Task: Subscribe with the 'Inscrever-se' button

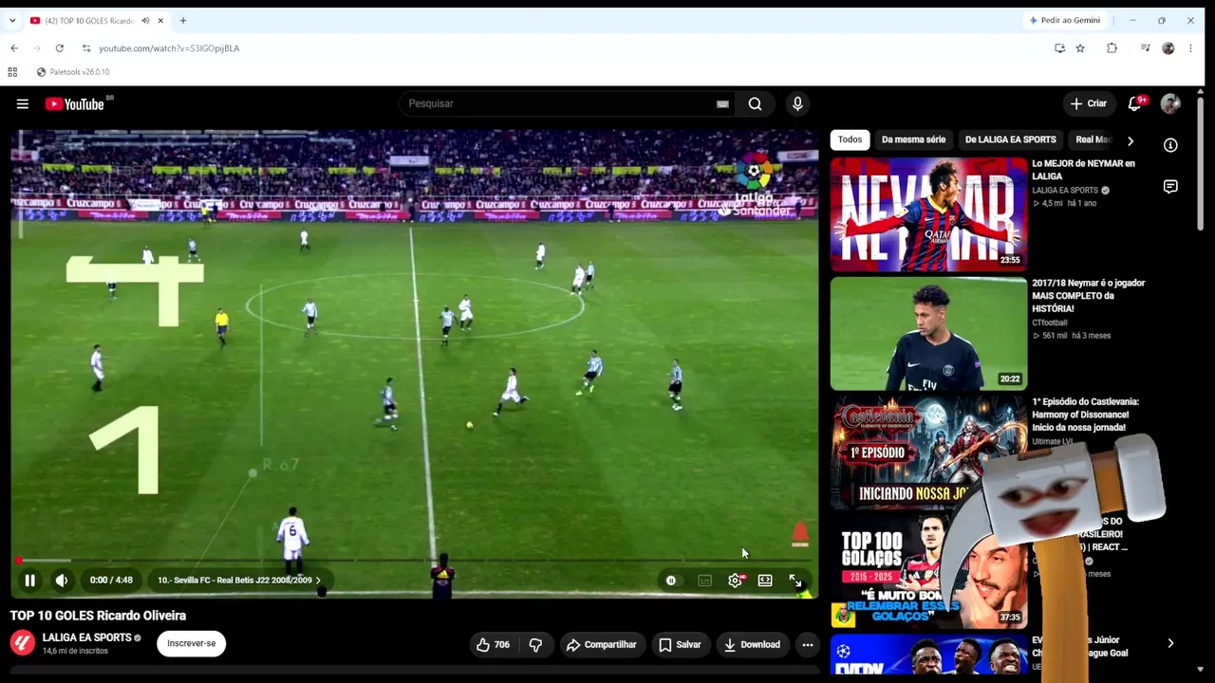Action: [x=191, y=643]
